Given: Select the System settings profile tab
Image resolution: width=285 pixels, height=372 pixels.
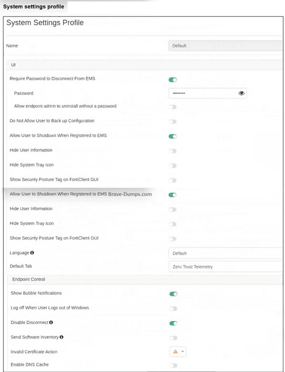Looking at the screenshot, I should [33, 6].
